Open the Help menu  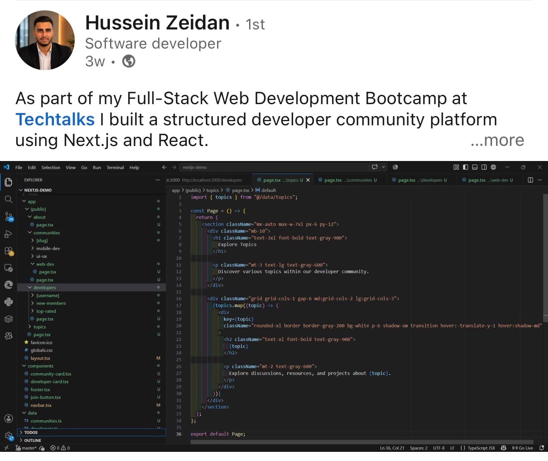click(x=134, y=167)
